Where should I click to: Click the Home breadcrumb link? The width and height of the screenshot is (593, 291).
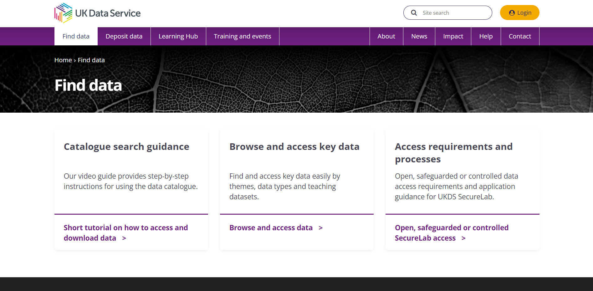63,60
